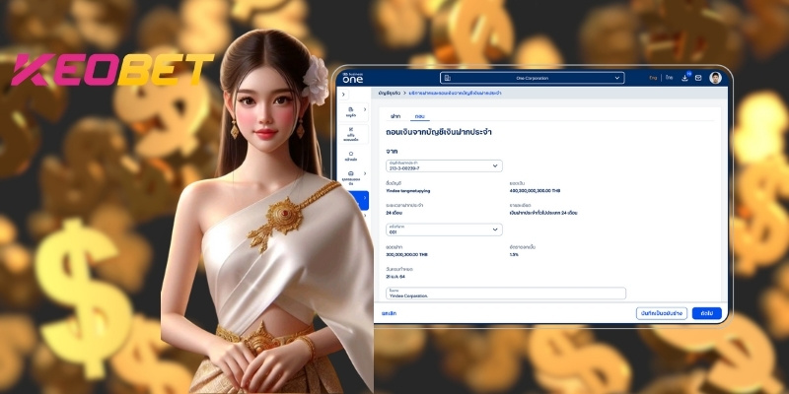Expand the sidebar with top chevron
Image resolution: width=789 pixels, height=394 pixels.
pyautogui.click(x=343, y=95)
